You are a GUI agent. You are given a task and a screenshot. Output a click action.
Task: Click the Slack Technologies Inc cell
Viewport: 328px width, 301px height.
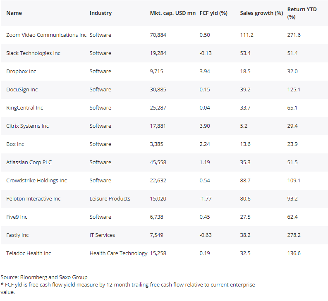[x=33, y=53]
